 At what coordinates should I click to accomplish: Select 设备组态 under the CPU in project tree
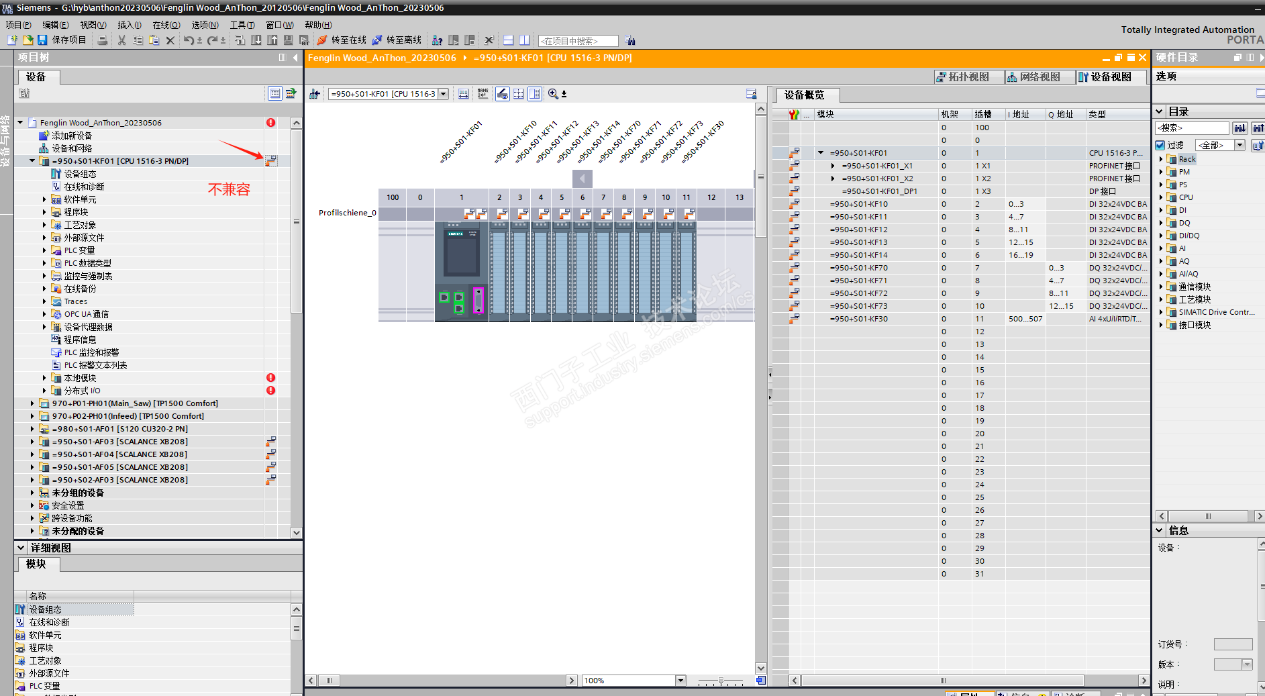80,174
